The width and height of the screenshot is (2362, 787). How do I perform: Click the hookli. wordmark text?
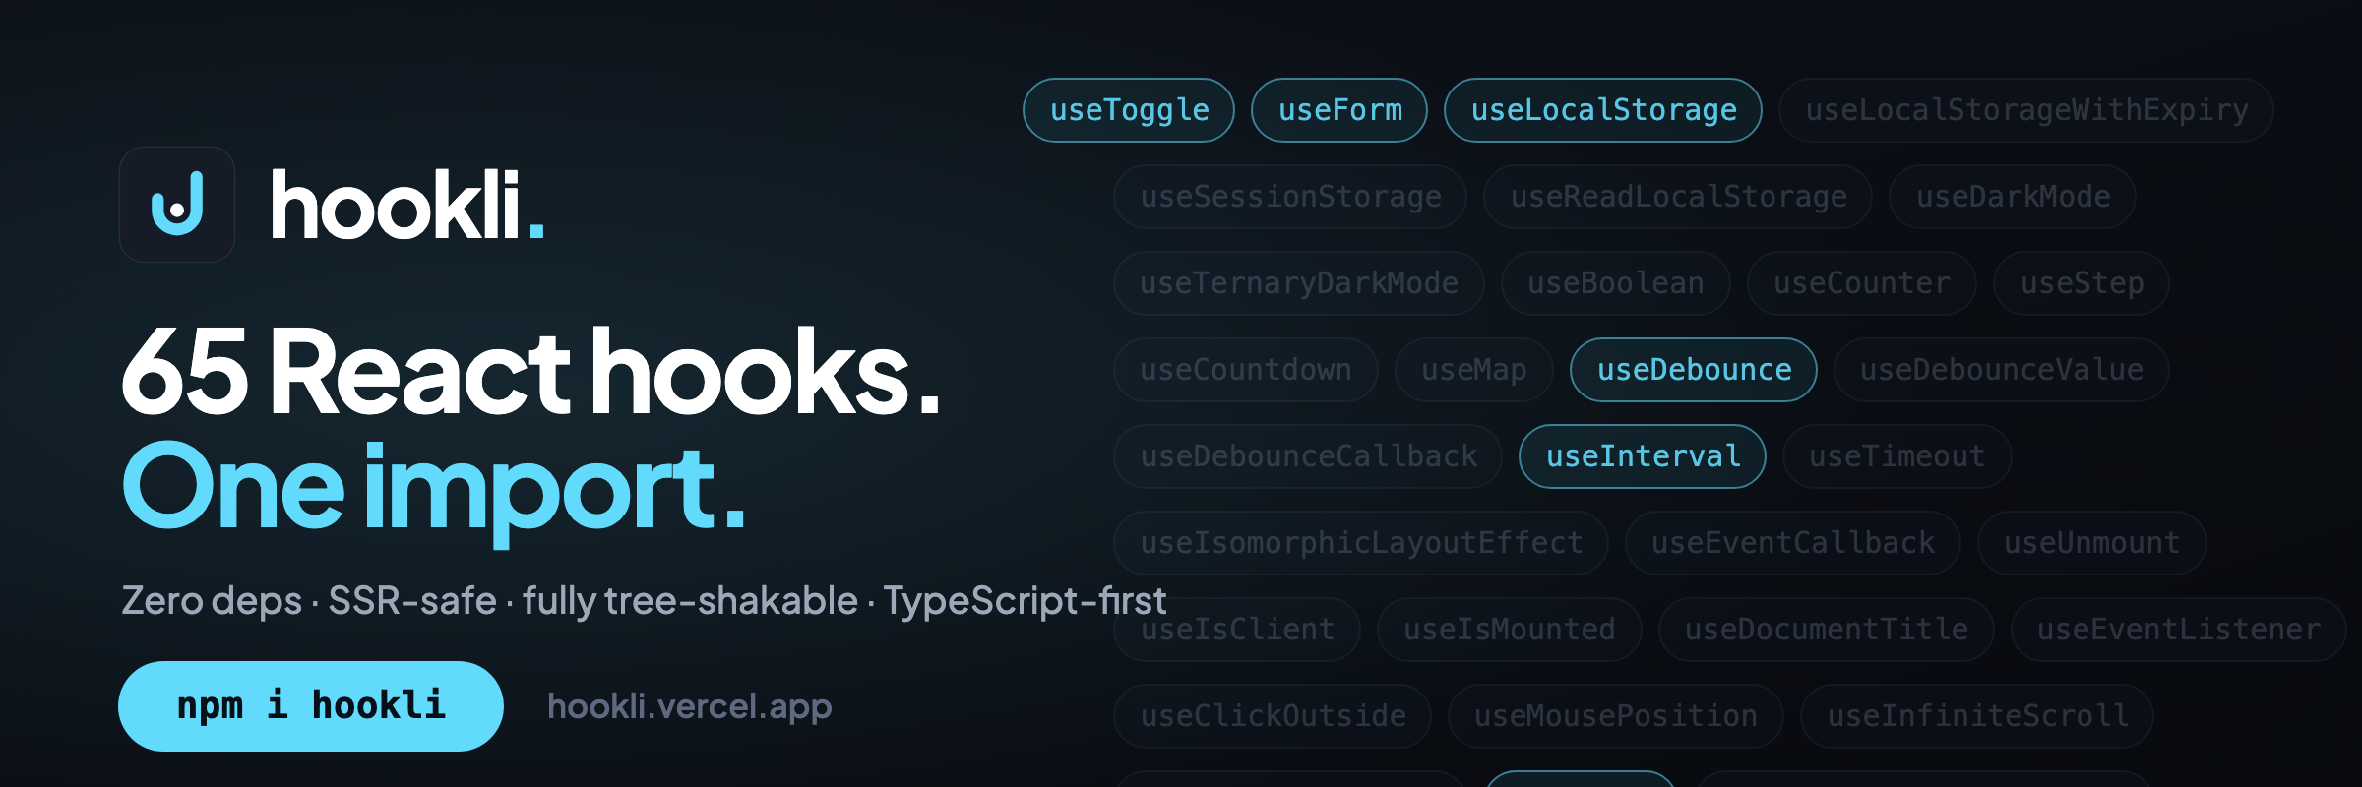tap(407, 205)
